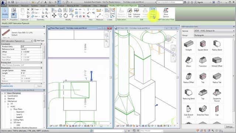This screenshot has height=133, width=236.
Task: Open the Manage ribbon tab
Action: (x=103, y=6)
